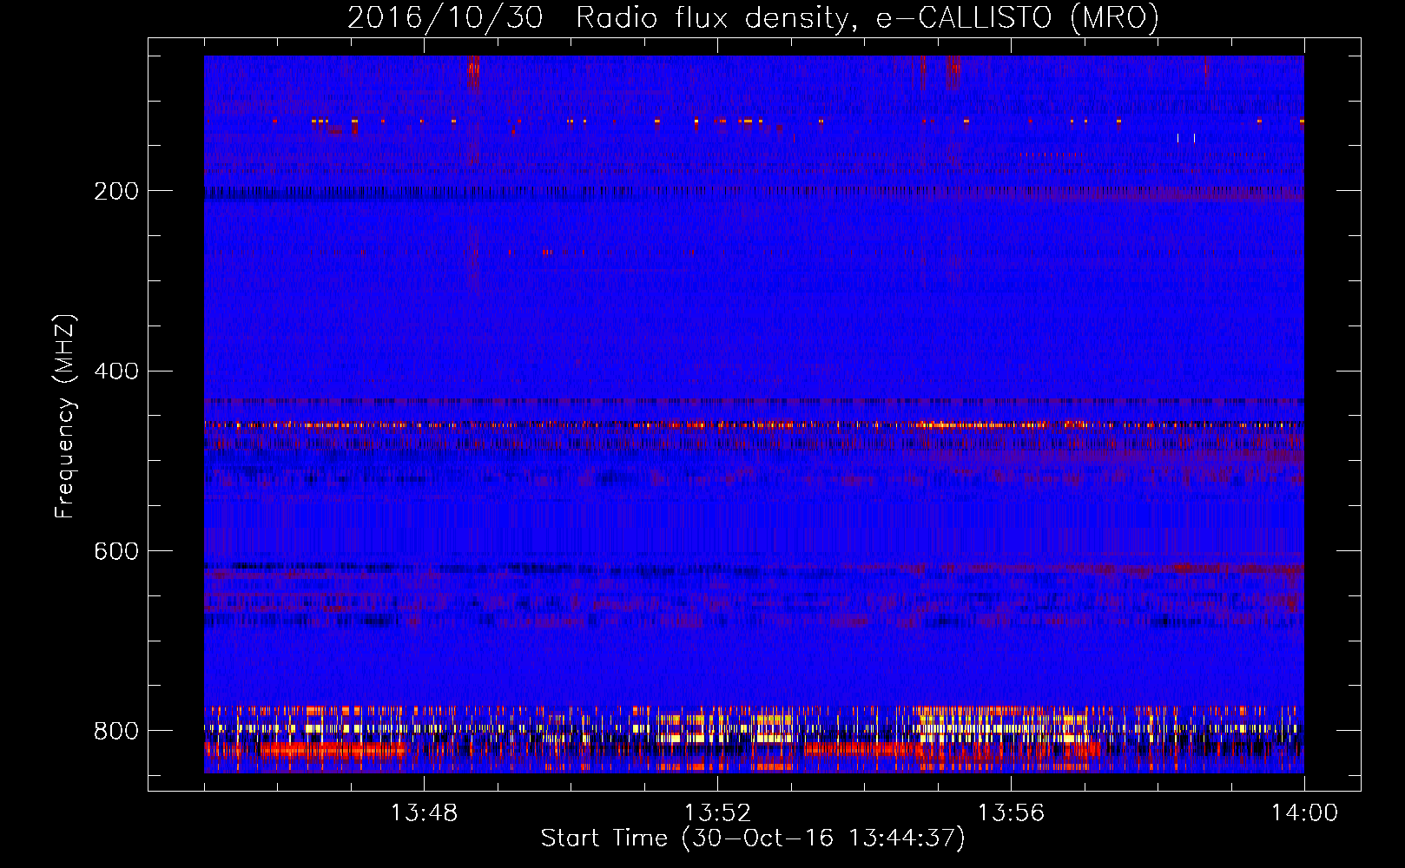The image size is (1405, 868).
Task: Click the 400 frequency tick label
Action: tap(116, 372)
